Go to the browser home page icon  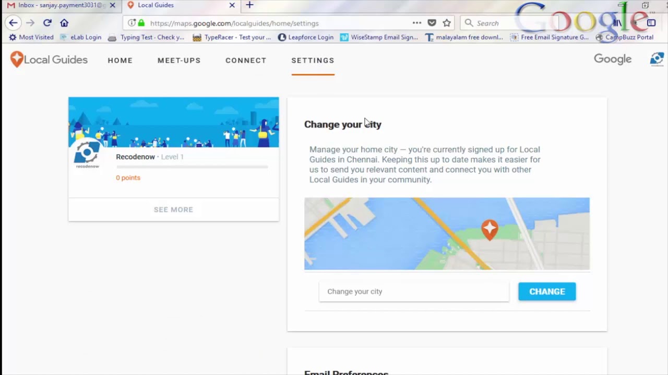(x=64, y=23)
